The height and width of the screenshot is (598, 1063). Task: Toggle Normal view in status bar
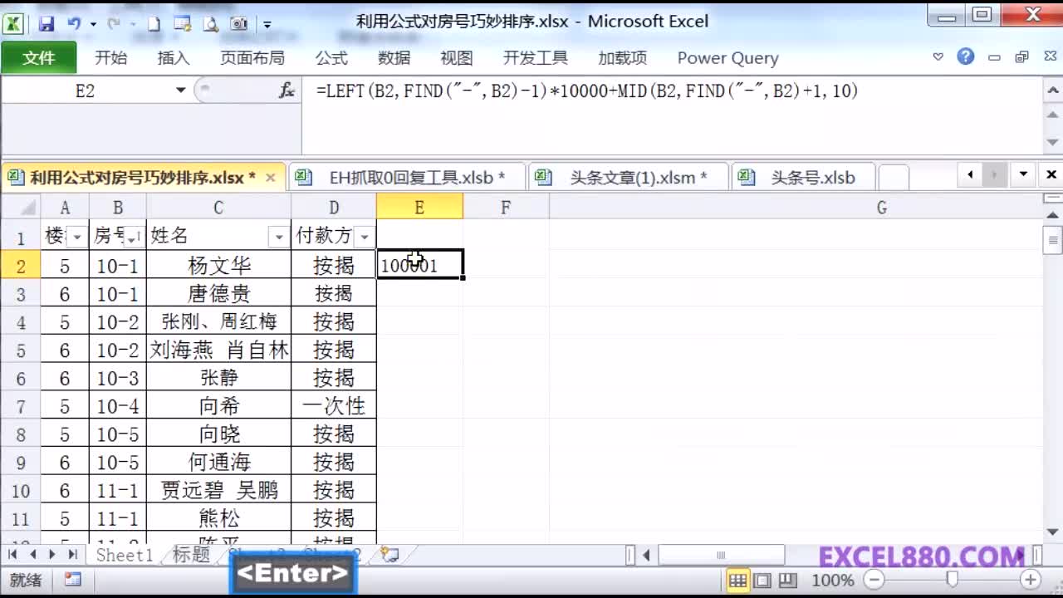pyautogui.click(x=737, y=581)
